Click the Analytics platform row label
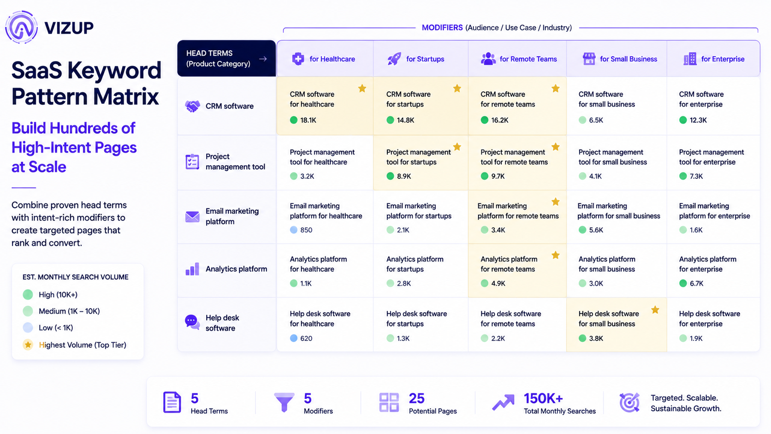This screenshot has width=771, height=434. (236, 269)
